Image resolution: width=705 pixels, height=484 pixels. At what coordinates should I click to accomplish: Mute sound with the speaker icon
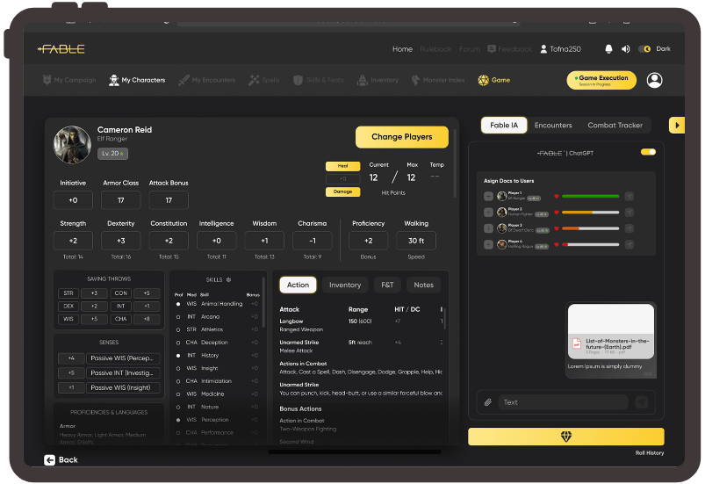[625, 49]
